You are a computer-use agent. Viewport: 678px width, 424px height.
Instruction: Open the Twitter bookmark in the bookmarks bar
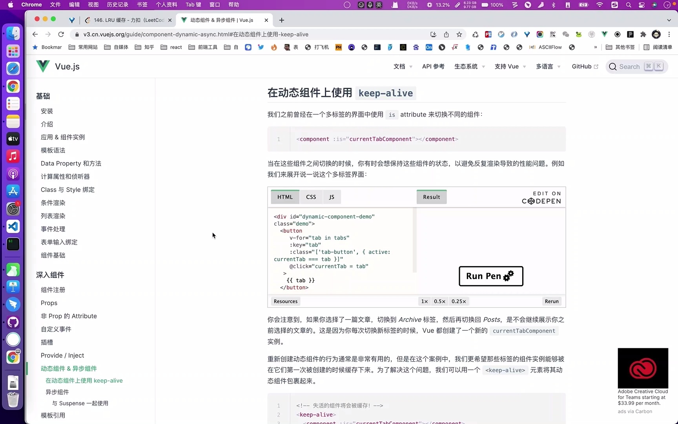point(261,47)
